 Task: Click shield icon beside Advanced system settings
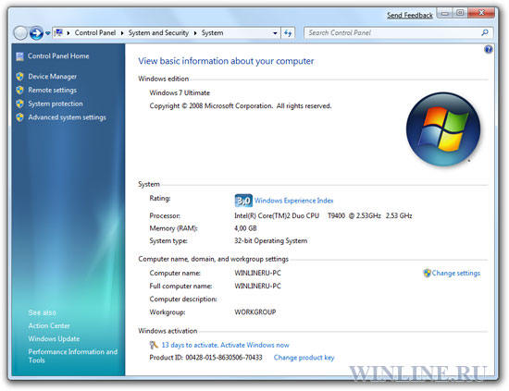[19, 117]
